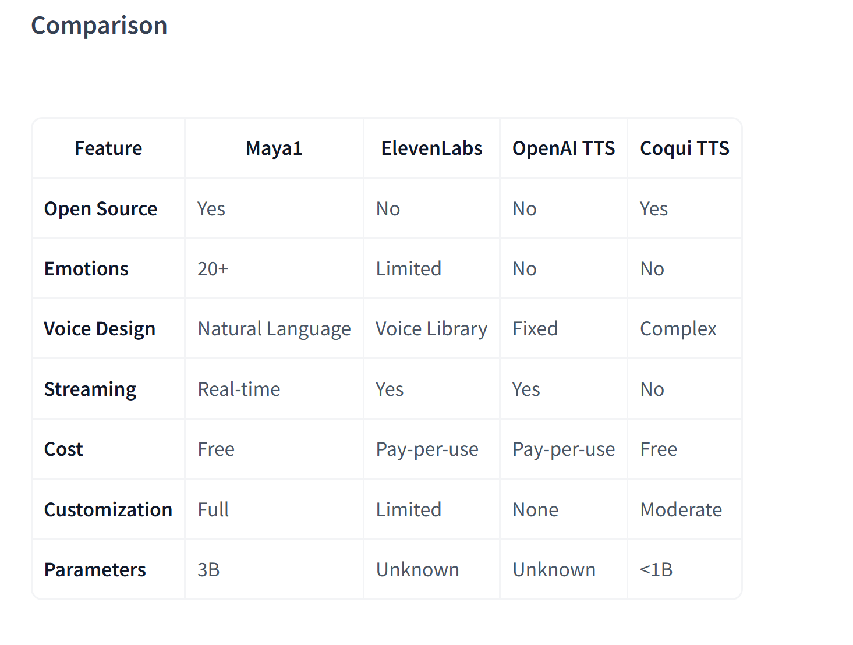Select the Parameters row label

(95, 570)
